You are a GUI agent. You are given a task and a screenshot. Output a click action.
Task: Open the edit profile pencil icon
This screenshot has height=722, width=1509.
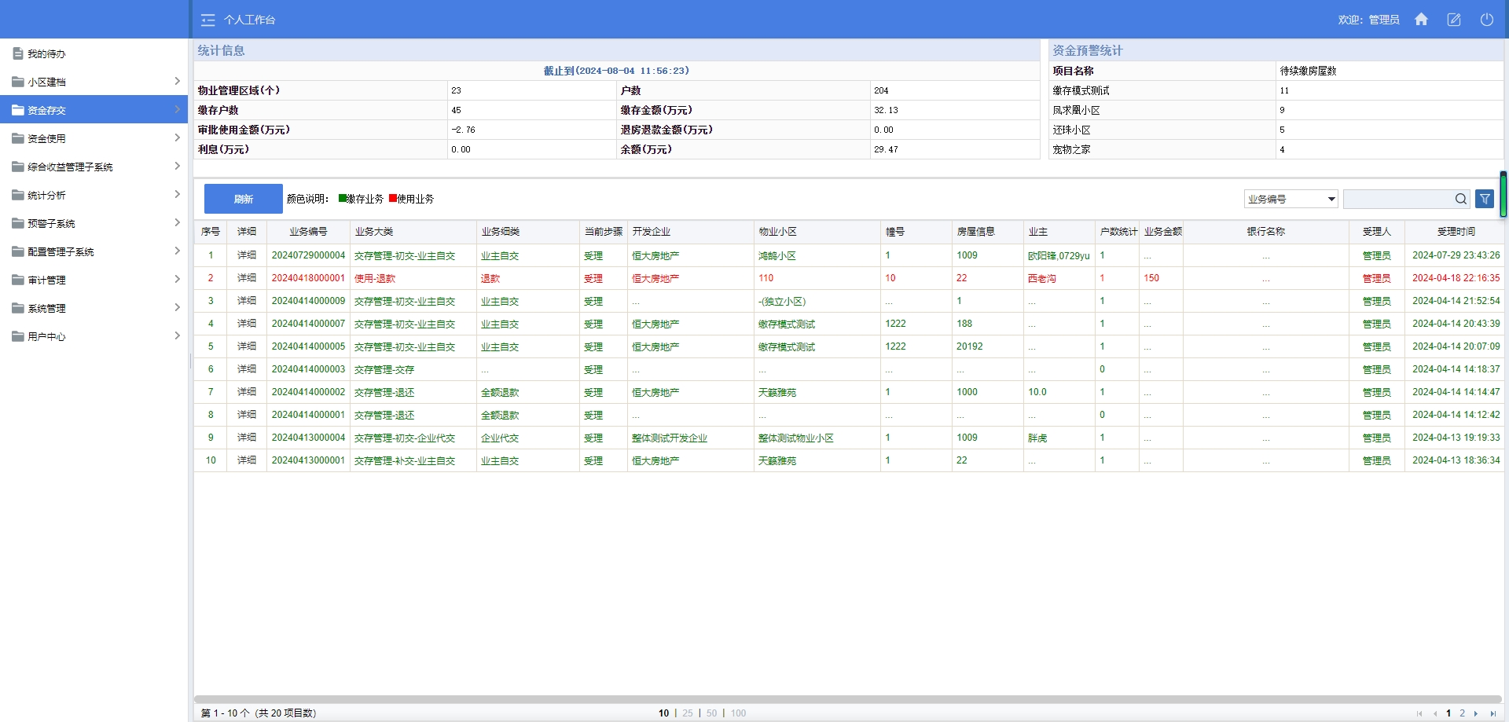[x=1454, y=20]
